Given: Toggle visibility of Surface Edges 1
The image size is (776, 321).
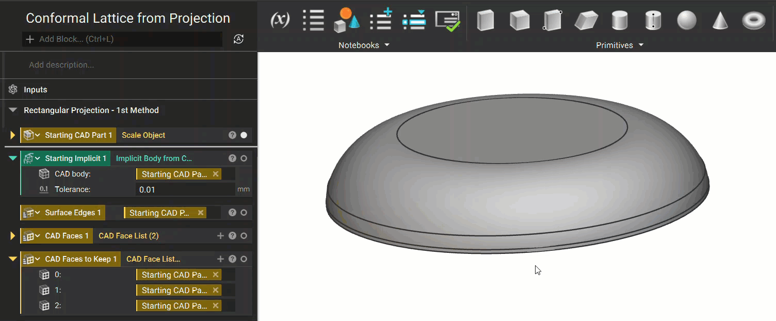Looking at the screenshot, I should pos(244,213).
